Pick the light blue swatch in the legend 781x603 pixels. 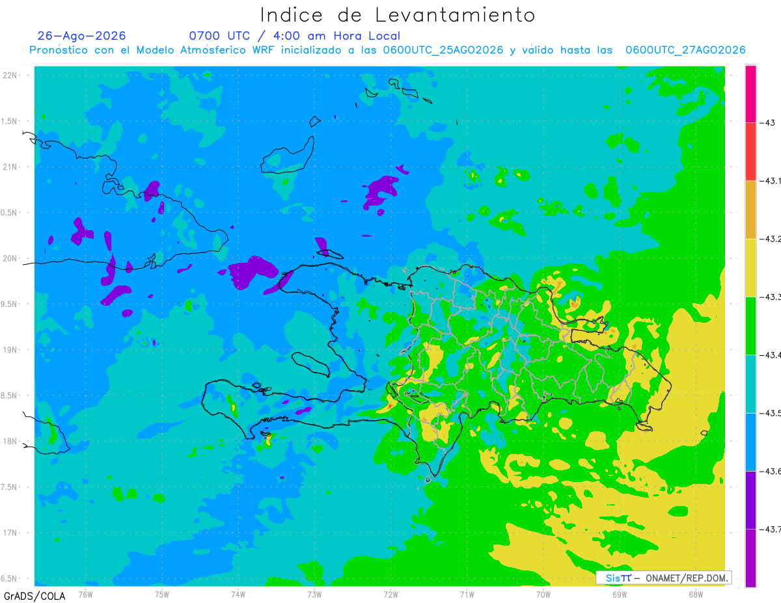(x=750, y=442)
